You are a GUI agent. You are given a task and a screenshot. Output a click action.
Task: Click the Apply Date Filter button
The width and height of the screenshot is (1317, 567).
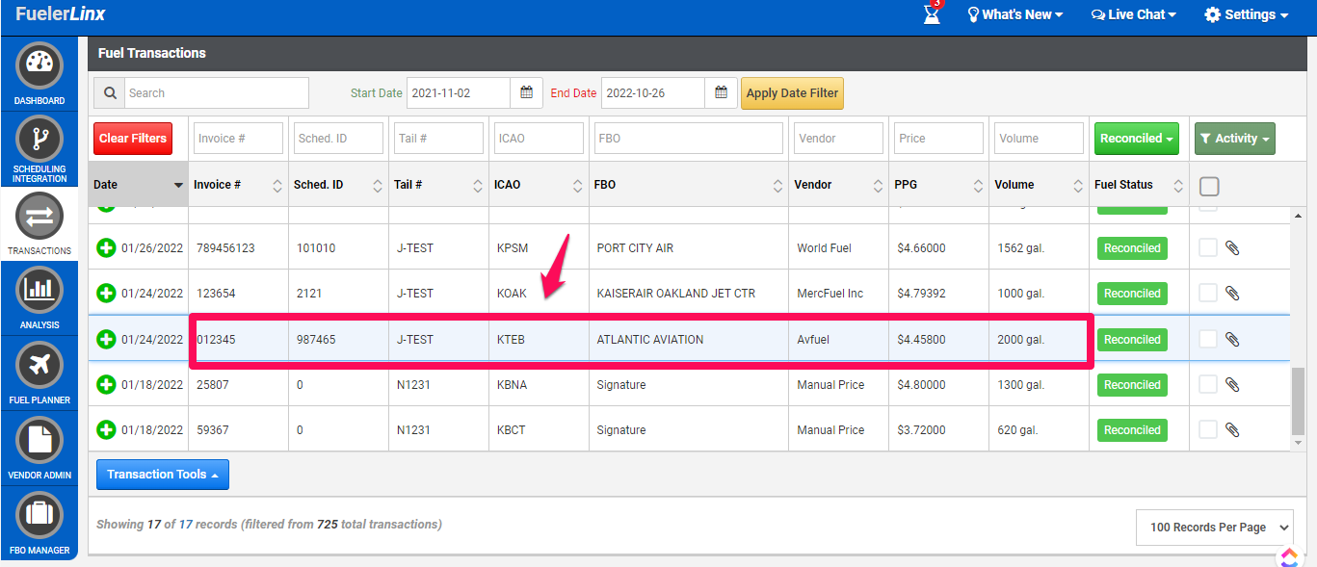point(792,93)
